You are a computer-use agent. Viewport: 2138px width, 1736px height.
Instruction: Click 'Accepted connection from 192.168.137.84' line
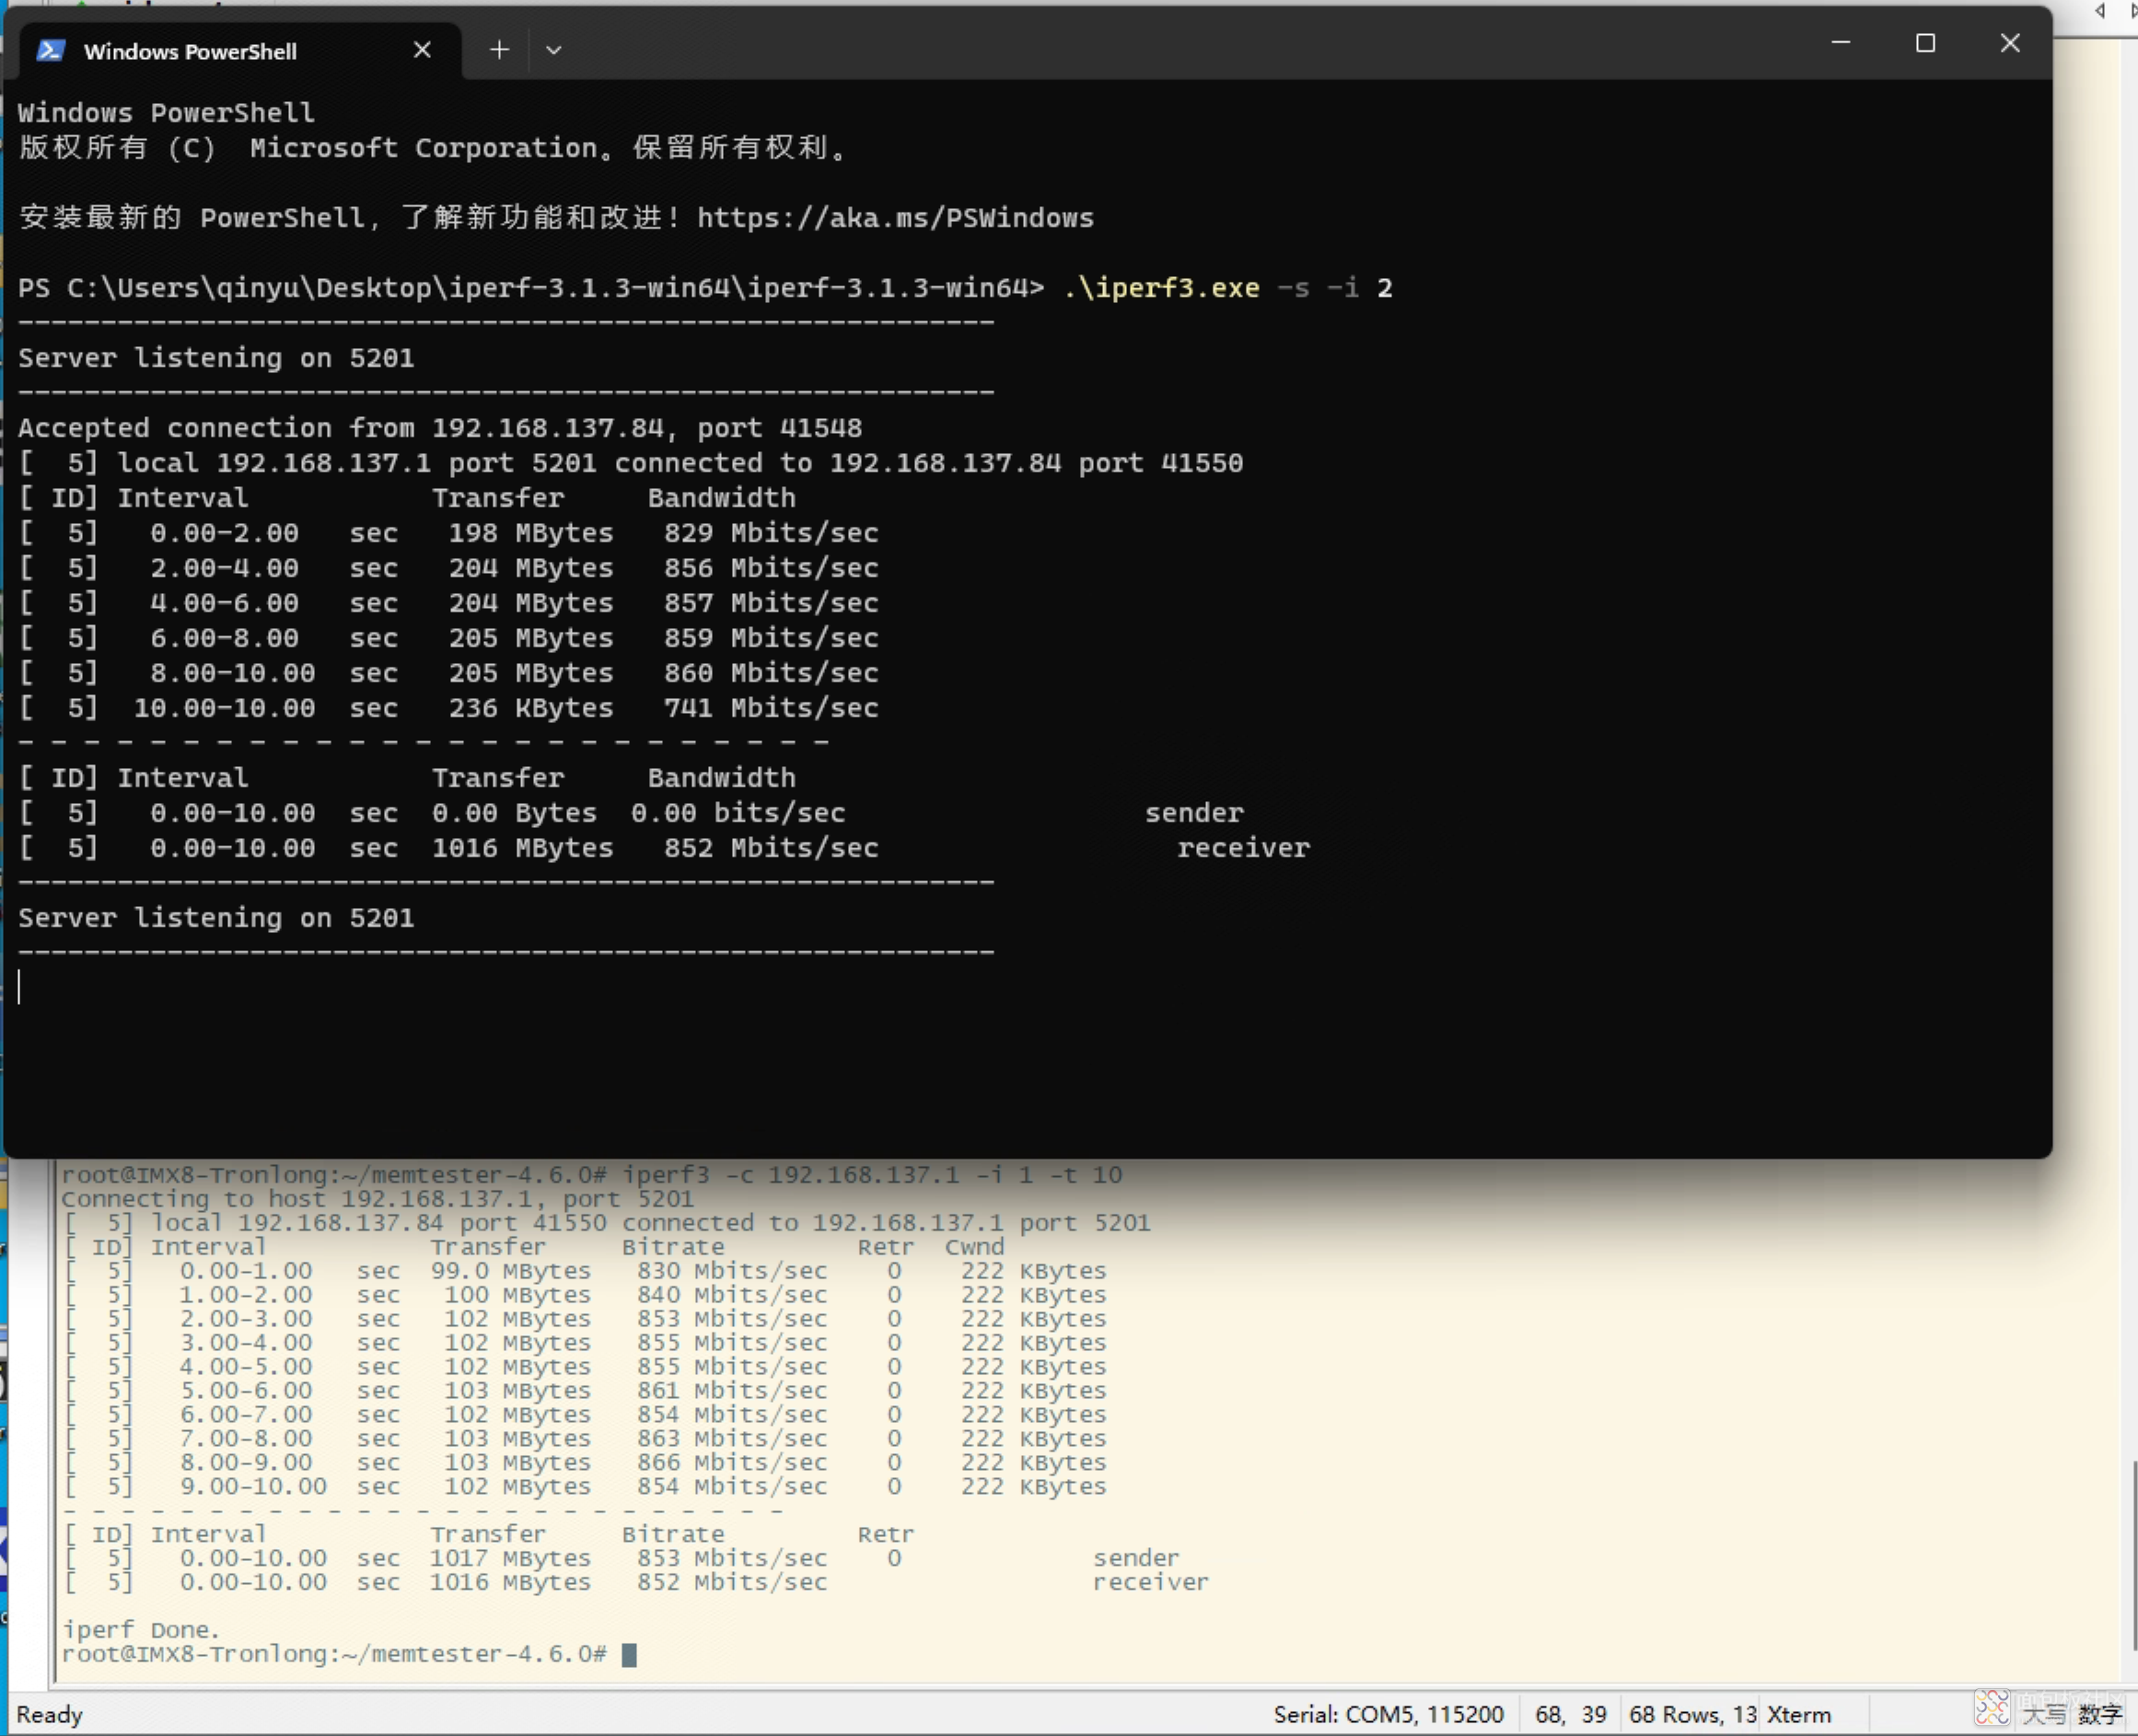pyautogui.click(x=440, y=427)
